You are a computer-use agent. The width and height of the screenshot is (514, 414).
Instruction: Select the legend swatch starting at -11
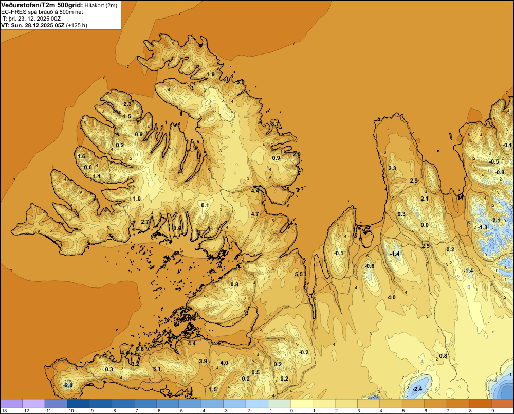tap(56, 404)
